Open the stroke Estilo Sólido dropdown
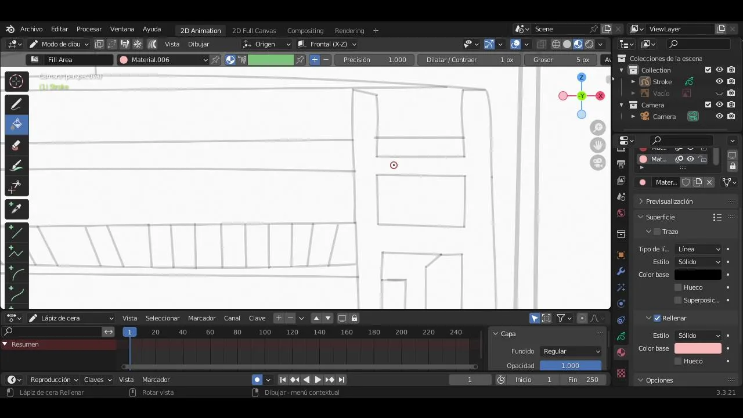This screenshot has width=743, height=418. (698, 262)
